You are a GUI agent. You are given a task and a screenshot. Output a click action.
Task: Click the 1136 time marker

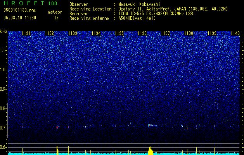coord(142,33)
